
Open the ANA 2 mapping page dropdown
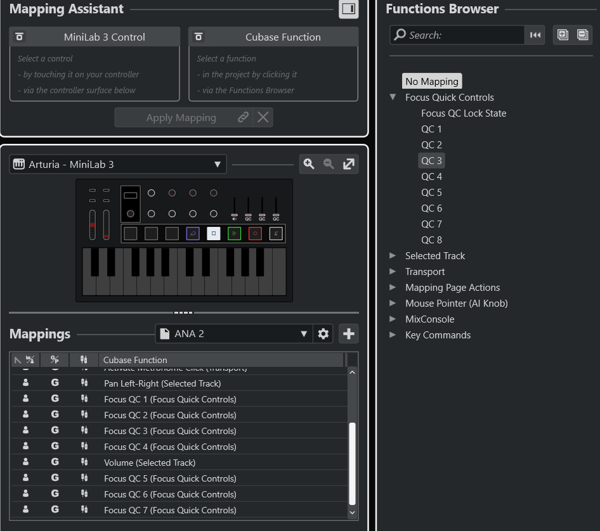pyautogui.click(x=233, y=334)
